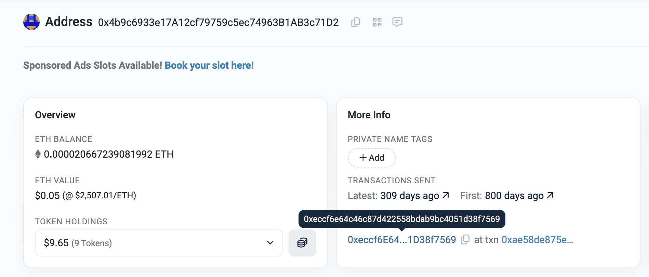Click the blockie avatar beside Address
The image size is (649, 277).
[x=31, y=22]
